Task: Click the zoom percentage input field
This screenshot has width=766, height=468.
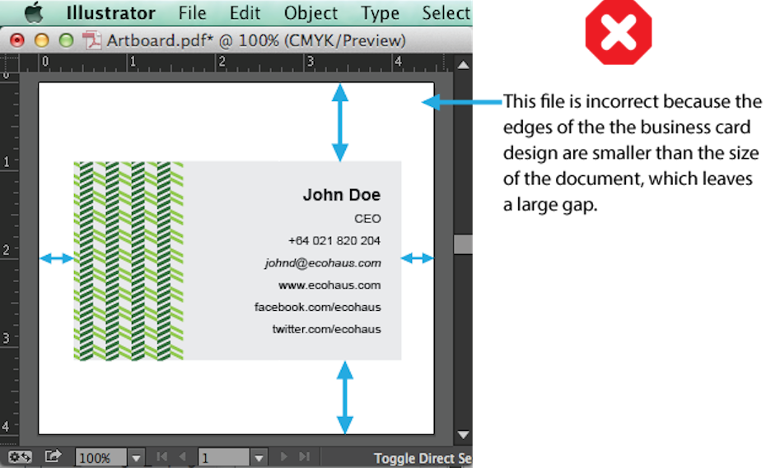Action: (x=100, y=458)
